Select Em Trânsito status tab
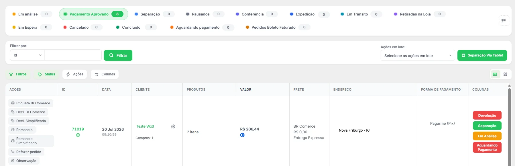The width and height of the screenshot is (515, 166). tap(361, 14)
